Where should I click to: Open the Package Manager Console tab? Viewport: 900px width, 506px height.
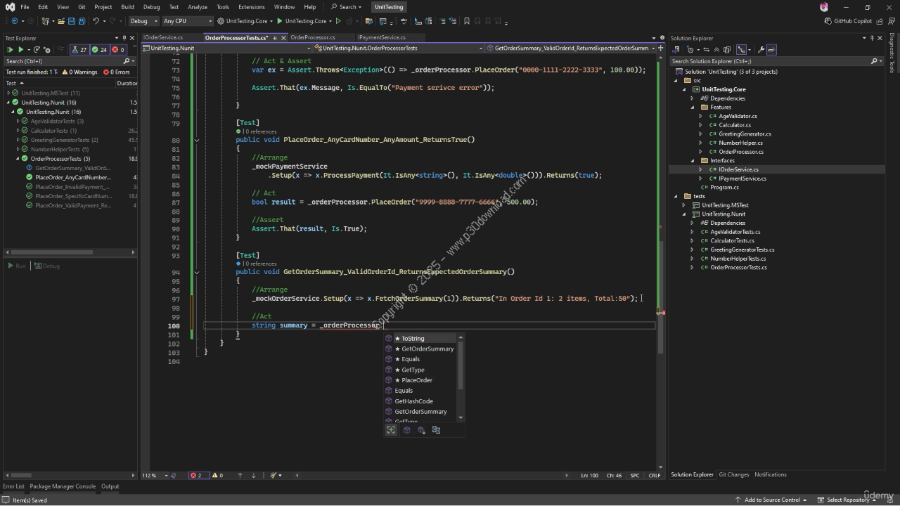pyautogui.click(x=63, y=486)
